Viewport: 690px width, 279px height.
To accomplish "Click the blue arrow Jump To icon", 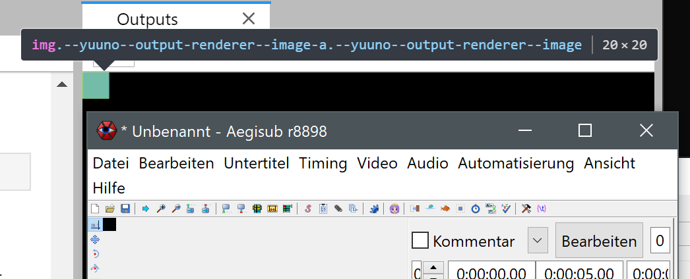I will (x=145, y=209).
